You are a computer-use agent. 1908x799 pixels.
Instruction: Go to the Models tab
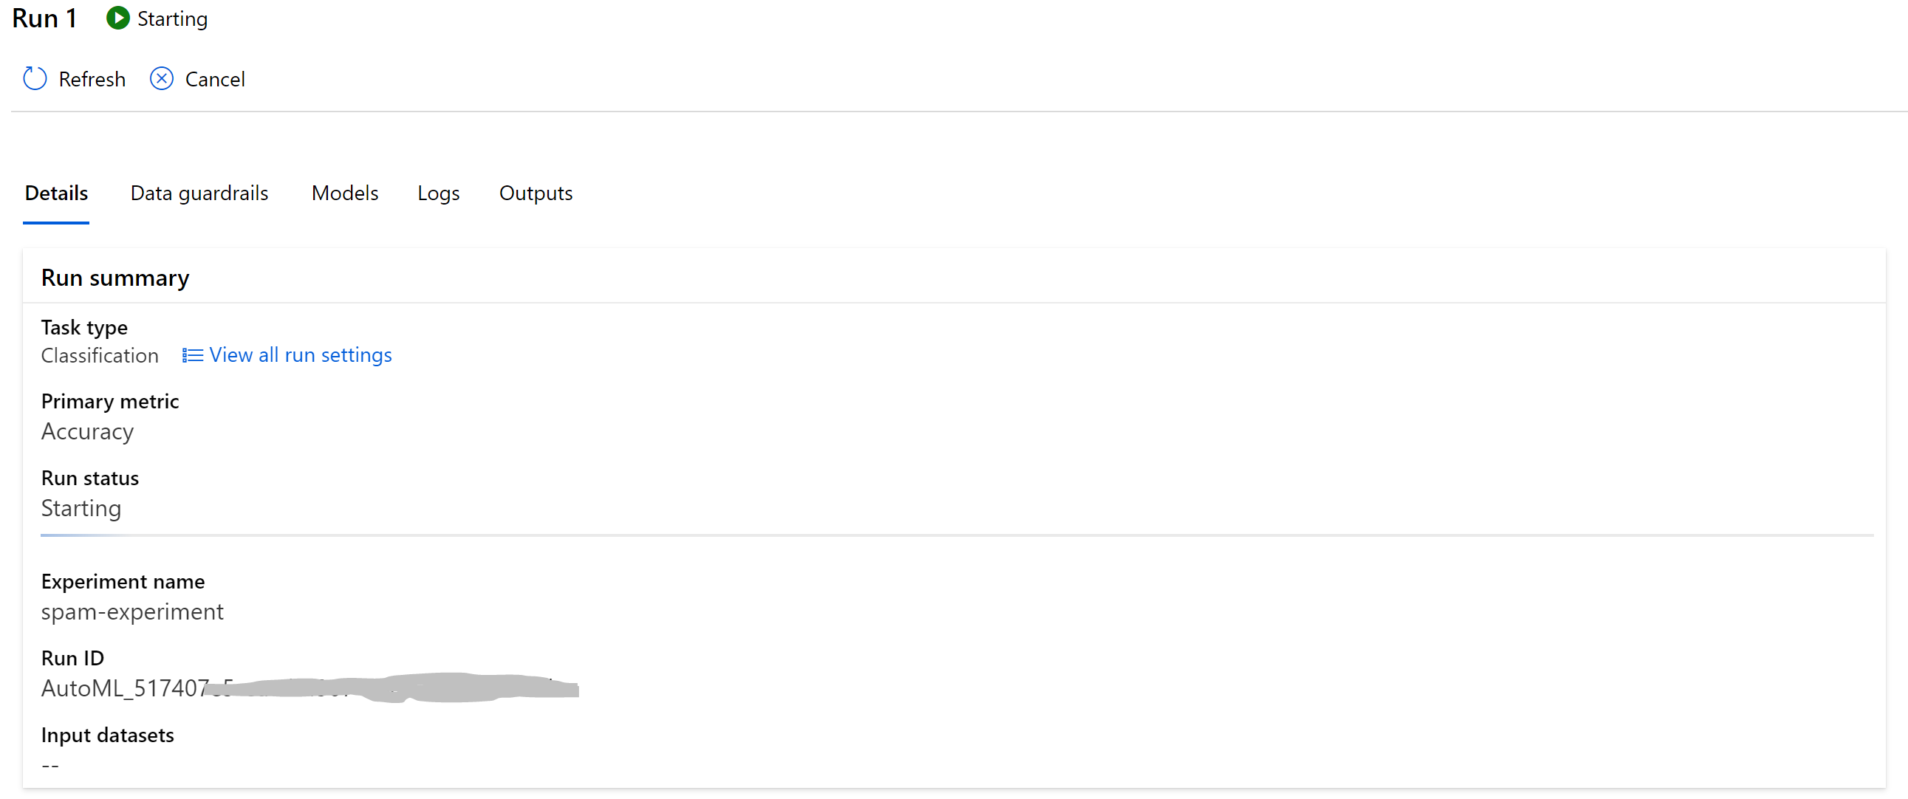click(344, 193)
